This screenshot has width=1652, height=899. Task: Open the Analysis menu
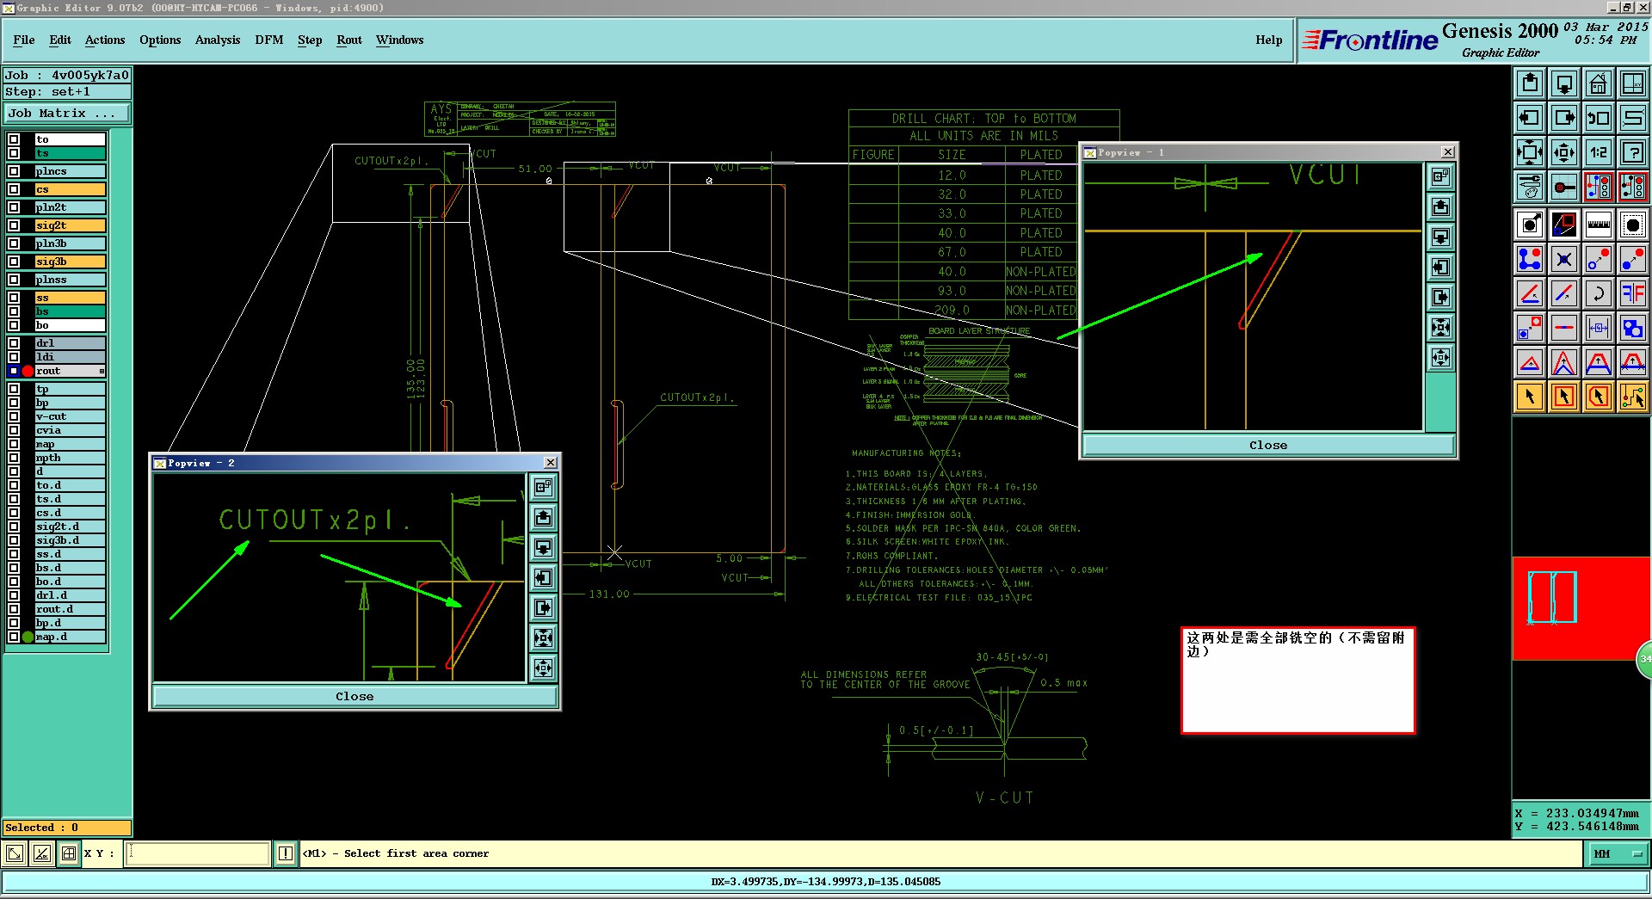(x=218, y=40)
